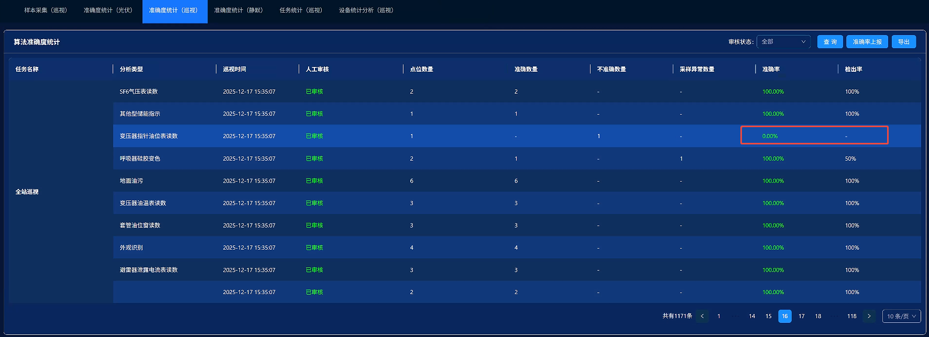Click 已审核 status in SF6气压表读数 row
The width and height of the screenshot is (929, 337).
coord(314,92)
